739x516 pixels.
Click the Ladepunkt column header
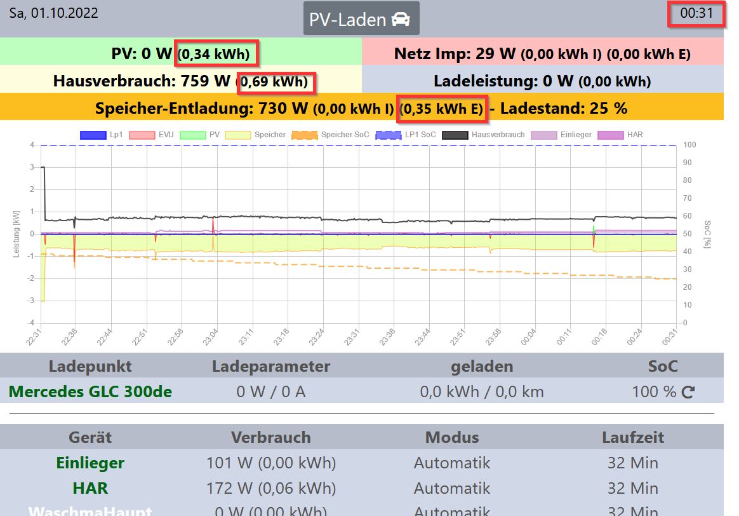click(90, 367)
